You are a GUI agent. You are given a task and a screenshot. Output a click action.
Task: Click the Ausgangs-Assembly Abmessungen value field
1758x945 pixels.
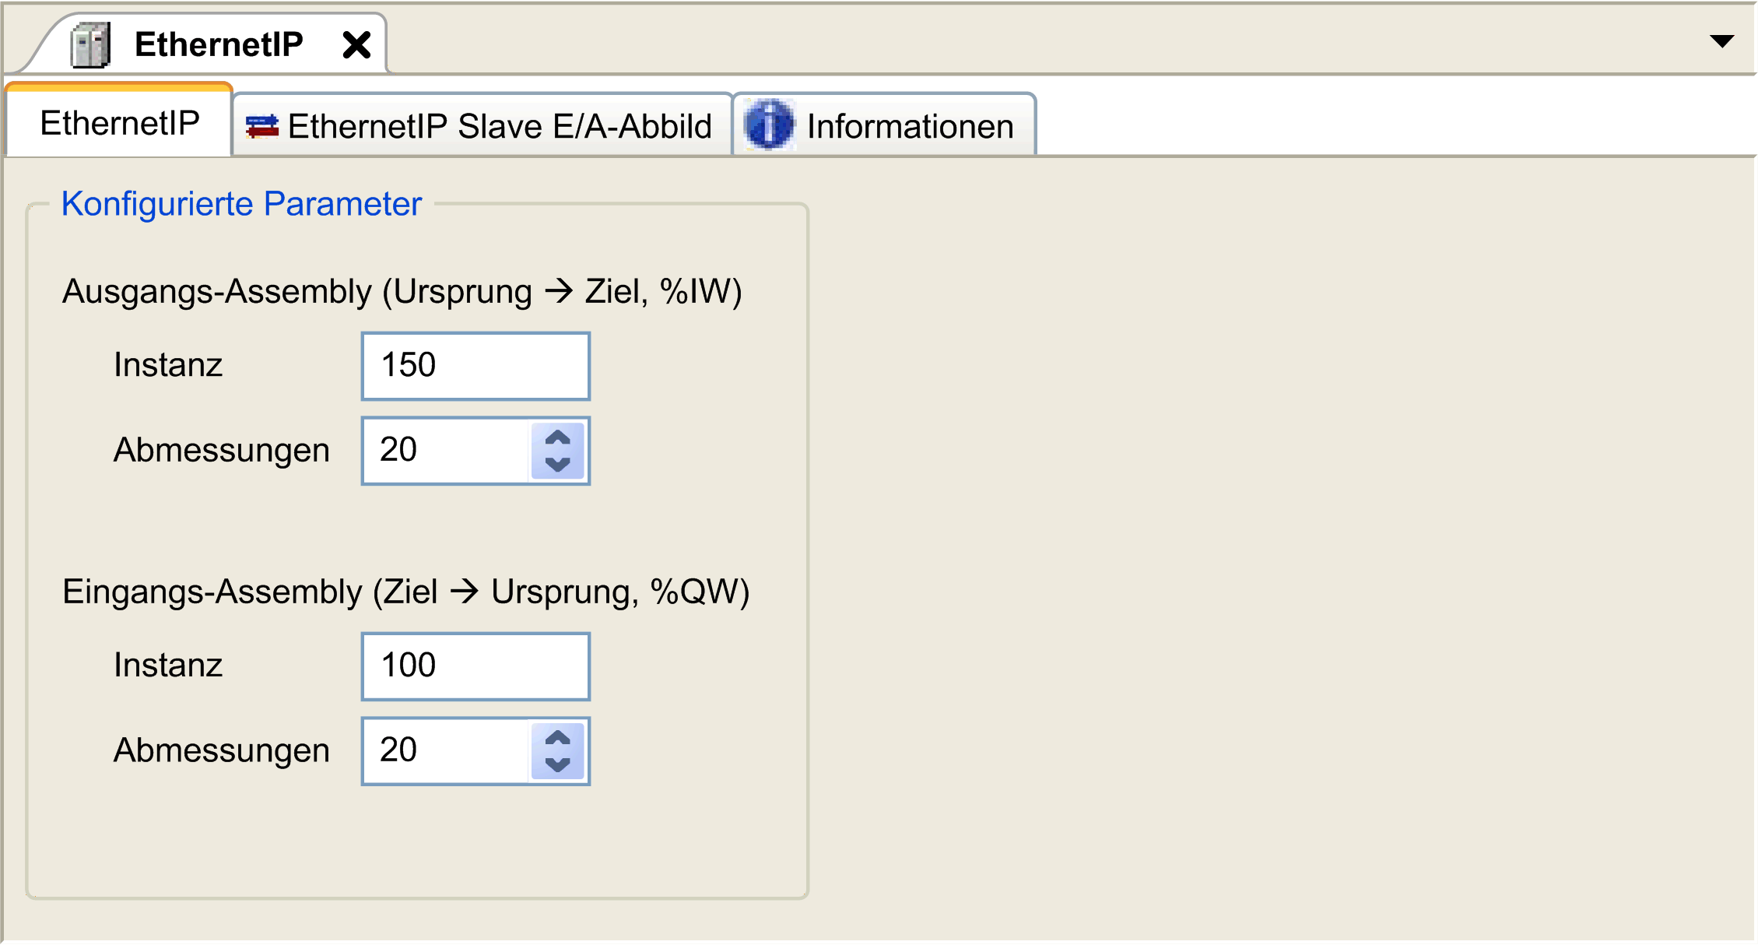pos(446,451)
